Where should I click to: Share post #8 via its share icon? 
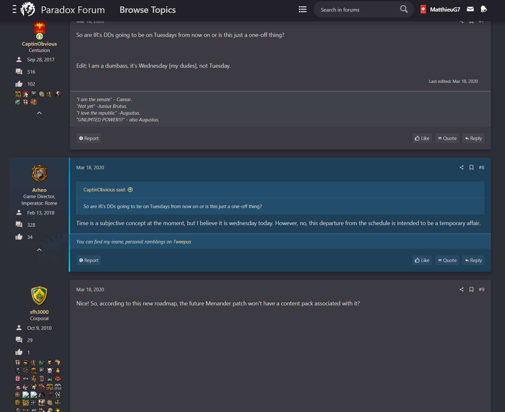point(461,167)
